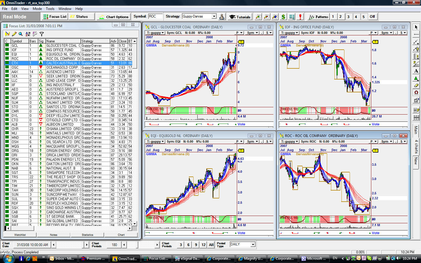
Task: Open the OmniTrader taskbar item
Action: point(125,259)
